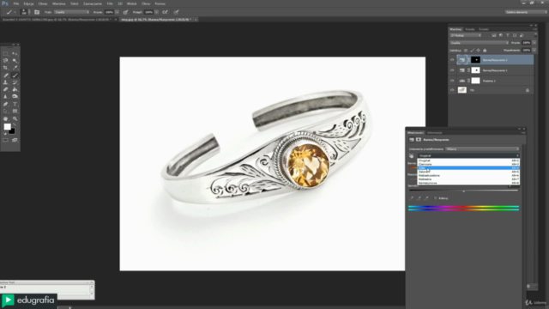
Task: Select the Clone Stamp tool
Action: (6, 82)
